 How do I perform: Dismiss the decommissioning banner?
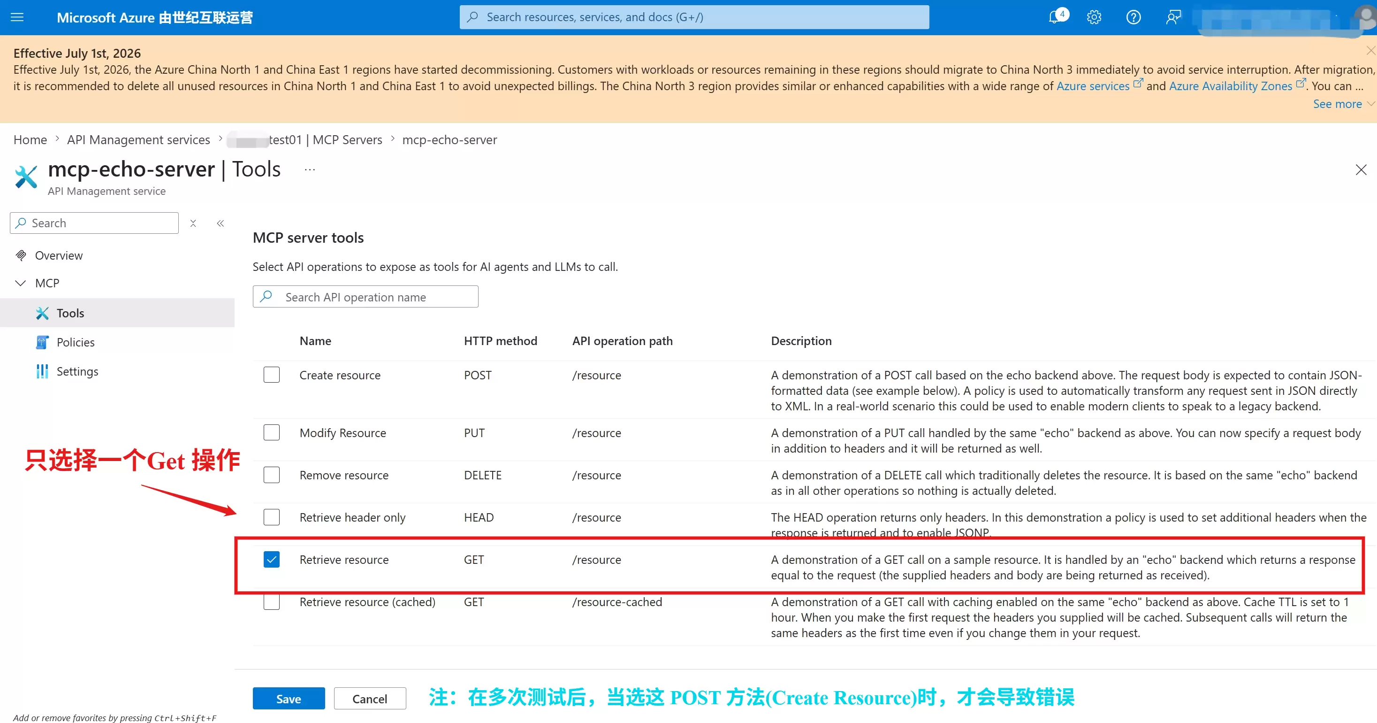(1370, 50)
